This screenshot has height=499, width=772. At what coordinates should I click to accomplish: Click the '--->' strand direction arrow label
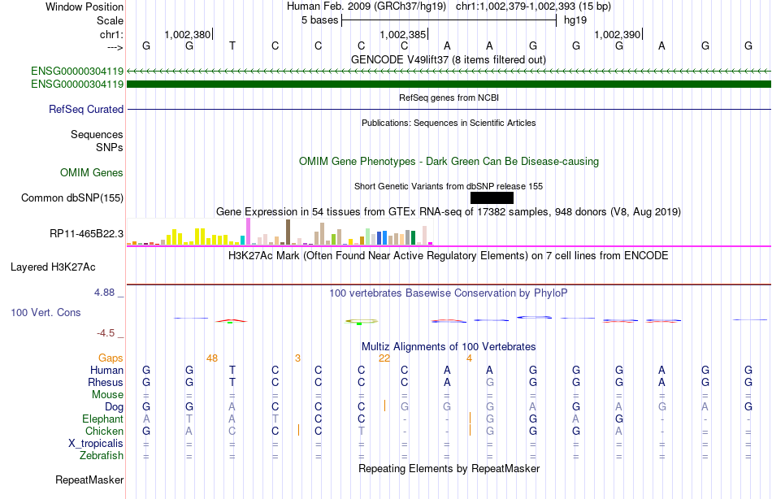click(x=115, y=47)
